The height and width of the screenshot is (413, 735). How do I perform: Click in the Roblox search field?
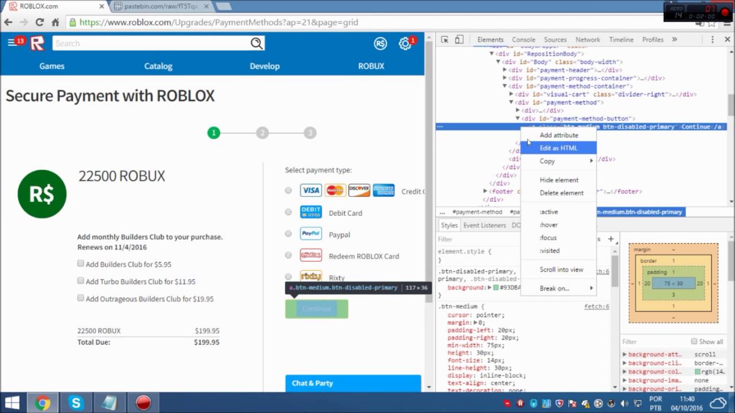[152, 44]
